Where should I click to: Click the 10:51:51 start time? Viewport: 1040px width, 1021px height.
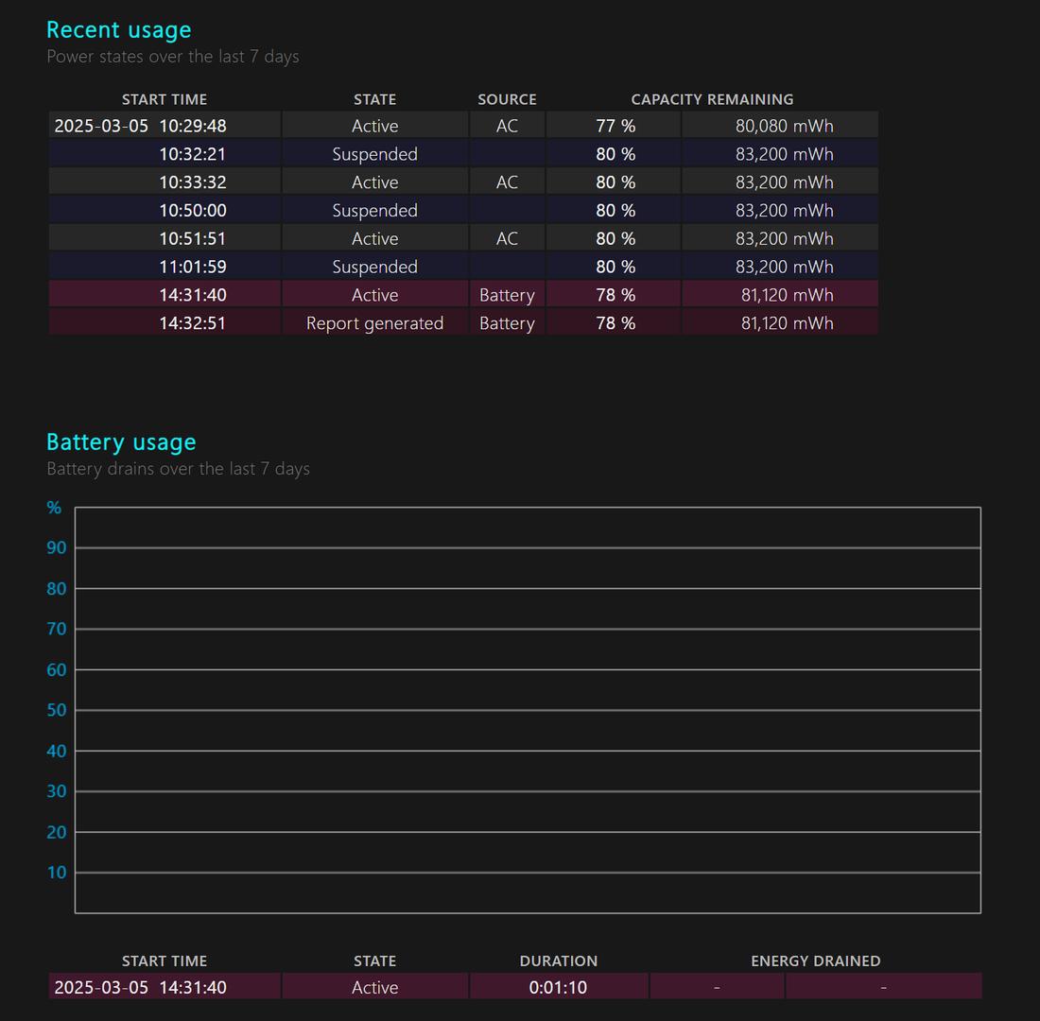tap(192, 238)
